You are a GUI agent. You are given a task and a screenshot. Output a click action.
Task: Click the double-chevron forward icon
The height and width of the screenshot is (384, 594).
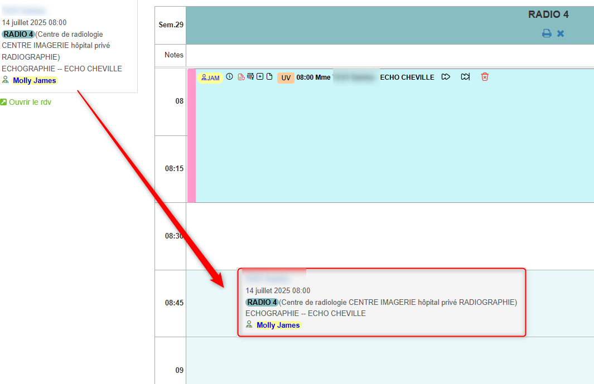(x=446, y=77)
